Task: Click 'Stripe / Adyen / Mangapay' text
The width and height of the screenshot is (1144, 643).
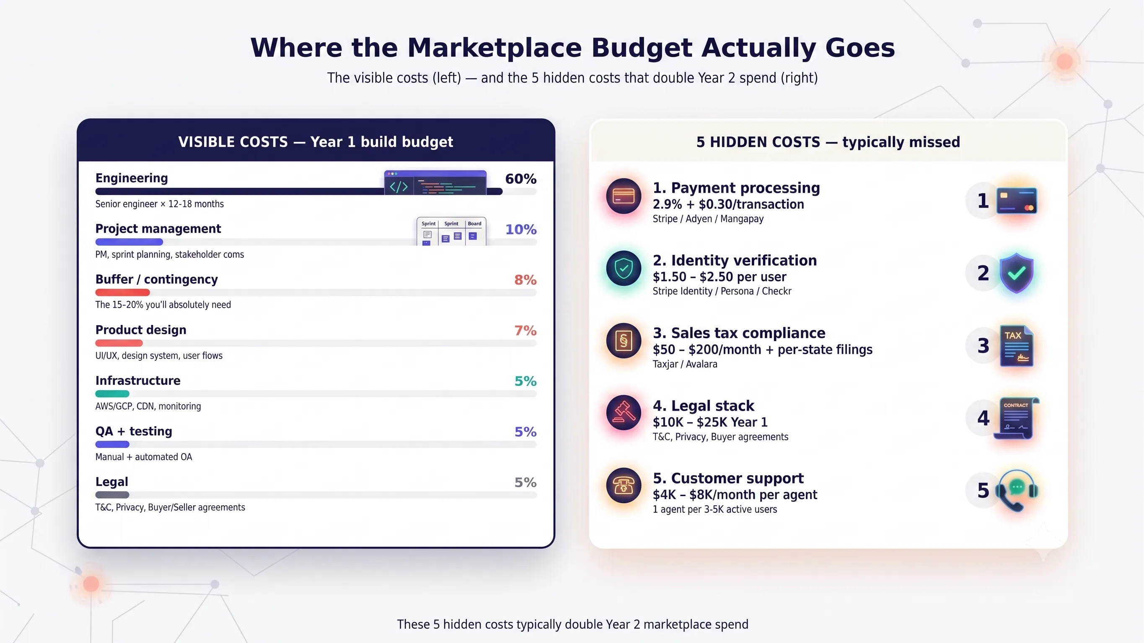Action: click(708, 219)
